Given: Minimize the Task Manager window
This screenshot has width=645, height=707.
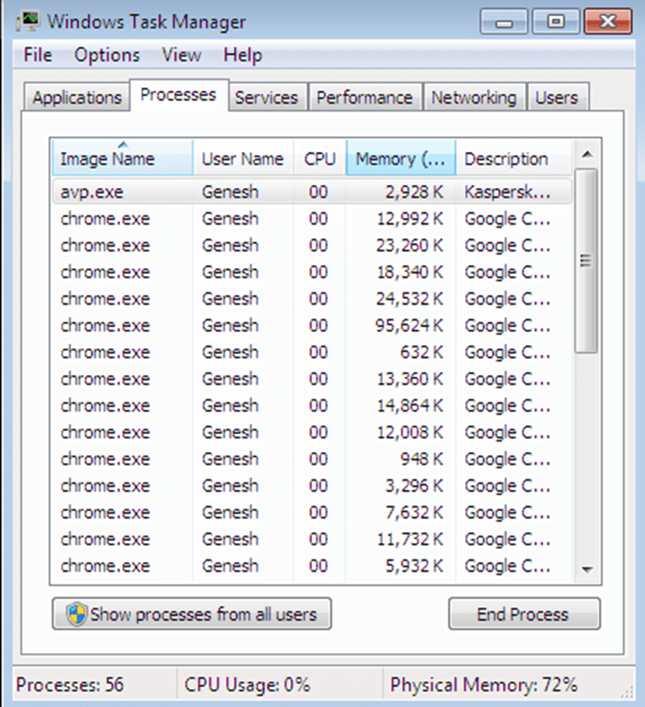Looking at the screenshot, I should pyautogui.click(x=504, y=21).
